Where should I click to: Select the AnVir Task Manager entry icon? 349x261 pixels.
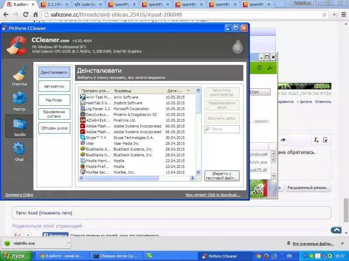[82, 97]
